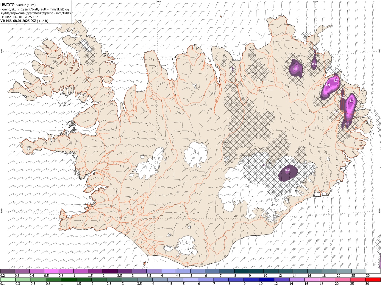Click the 'UWC/IG: Vindur (10m)' title text

18,5
